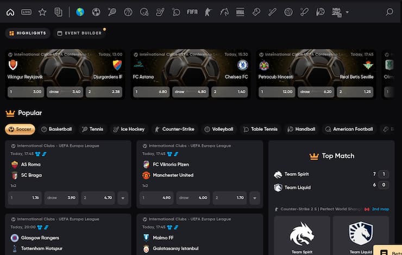
Task: Select the American football helmet icon in top bar
Action: (144, 12)
